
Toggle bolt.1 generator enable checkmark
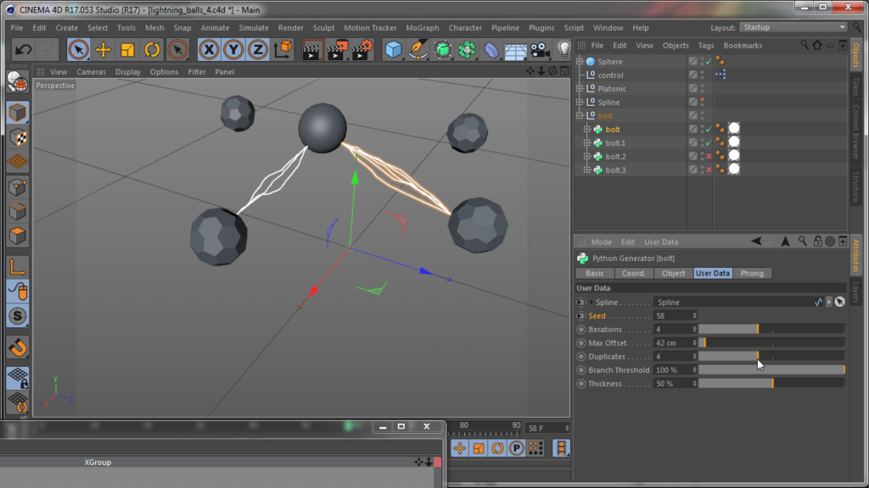click(709, 142)
